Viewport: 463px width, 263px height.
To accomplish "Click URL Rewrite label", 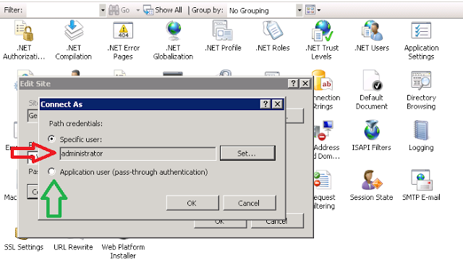I will tap(73, 247).
